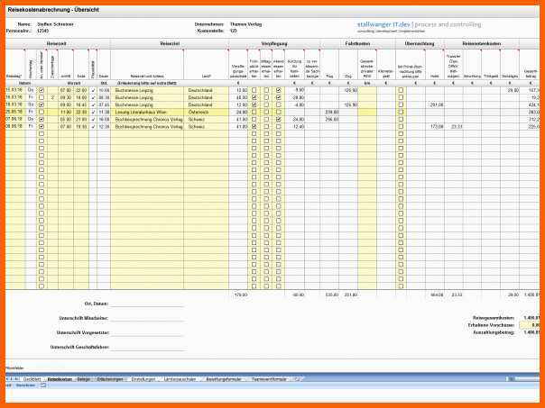Click the Personalnr value 12345
The image size is (545, 408).
tap(42, 31)
